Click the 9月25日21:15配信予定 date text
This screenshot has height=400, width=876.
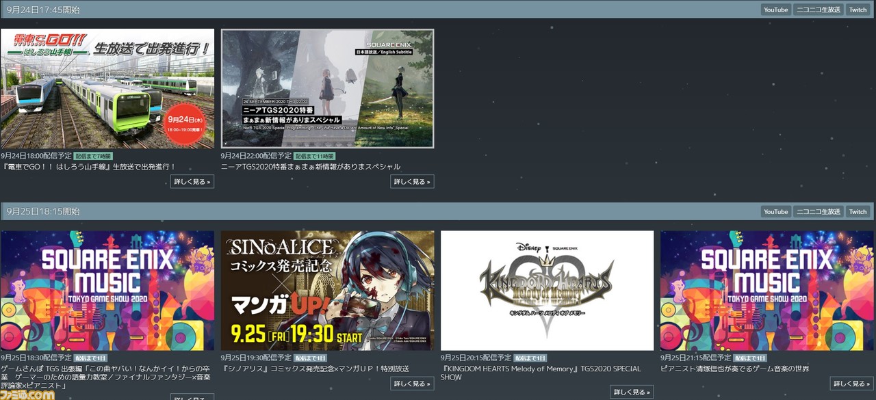pos(695,358)
